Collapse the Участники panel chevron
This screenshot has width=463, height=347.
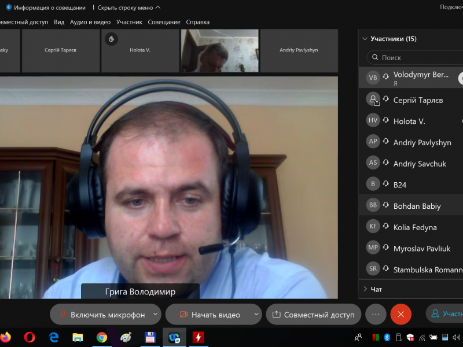[365, 39]
